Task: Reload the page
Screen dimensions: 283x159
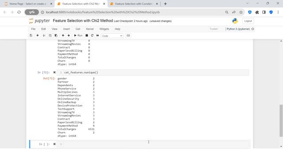Action: coord(19,12)
